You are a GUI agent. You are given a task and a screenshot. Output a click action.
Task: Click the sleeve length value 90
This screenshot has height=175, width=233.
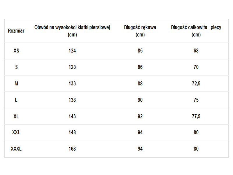140,100
